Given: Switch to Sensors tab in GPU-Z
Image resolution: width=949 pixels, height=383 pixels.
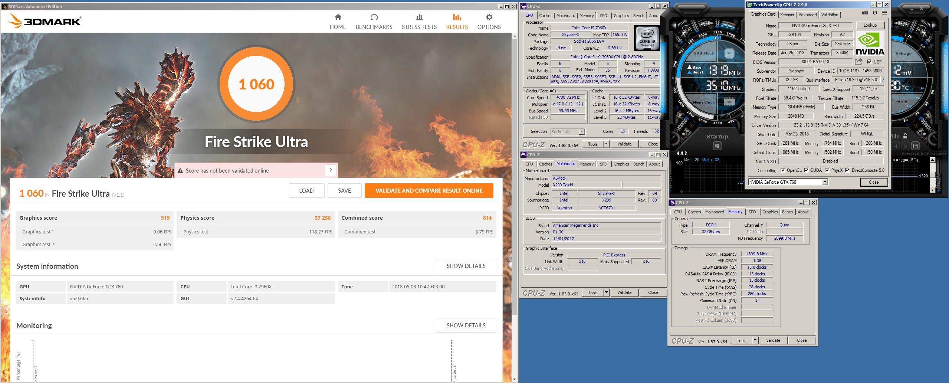Looking at the screenshot, I should pos(787,14).
